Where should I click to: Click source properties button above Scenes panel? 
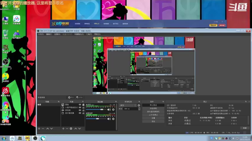point(71,97)
